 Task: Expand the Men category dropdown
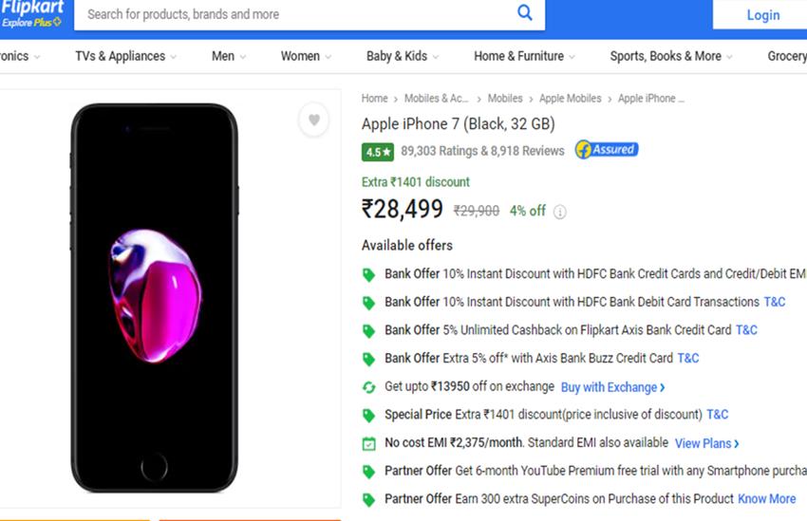(x=229, y=56)
